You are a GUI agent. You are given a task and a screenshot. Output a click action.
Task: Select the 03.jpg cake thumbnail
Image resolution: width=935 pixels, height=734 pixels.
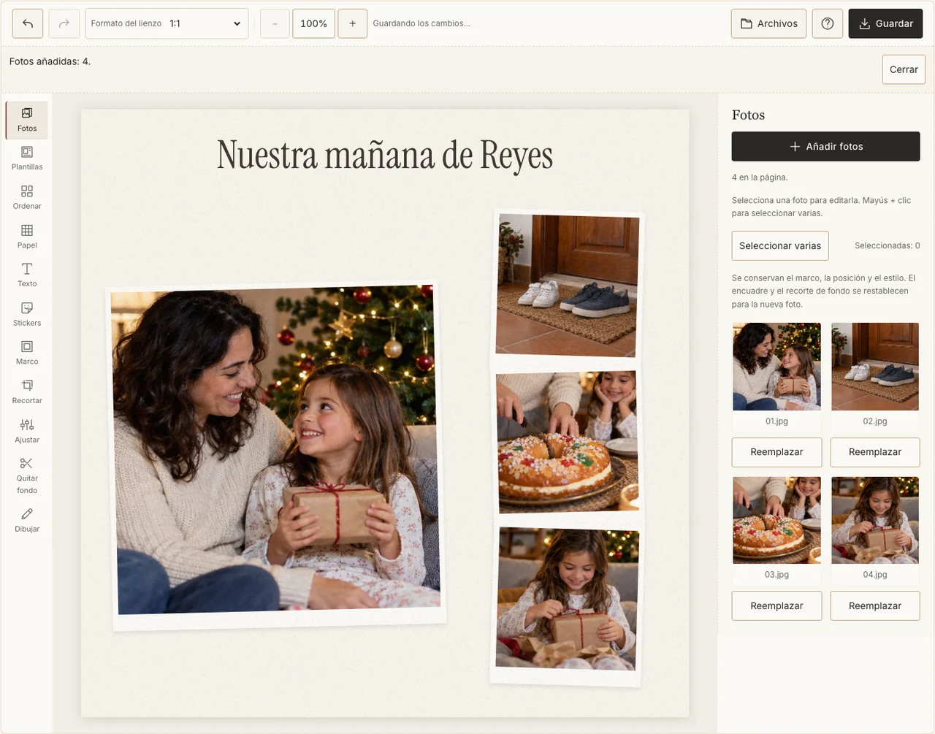coord(776,520)
